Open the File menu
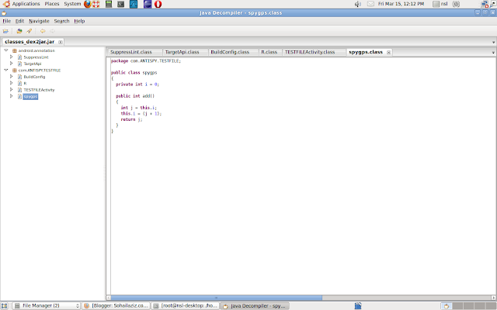The height and width of the screenshot is (310, 497). [x=7, y=21]
